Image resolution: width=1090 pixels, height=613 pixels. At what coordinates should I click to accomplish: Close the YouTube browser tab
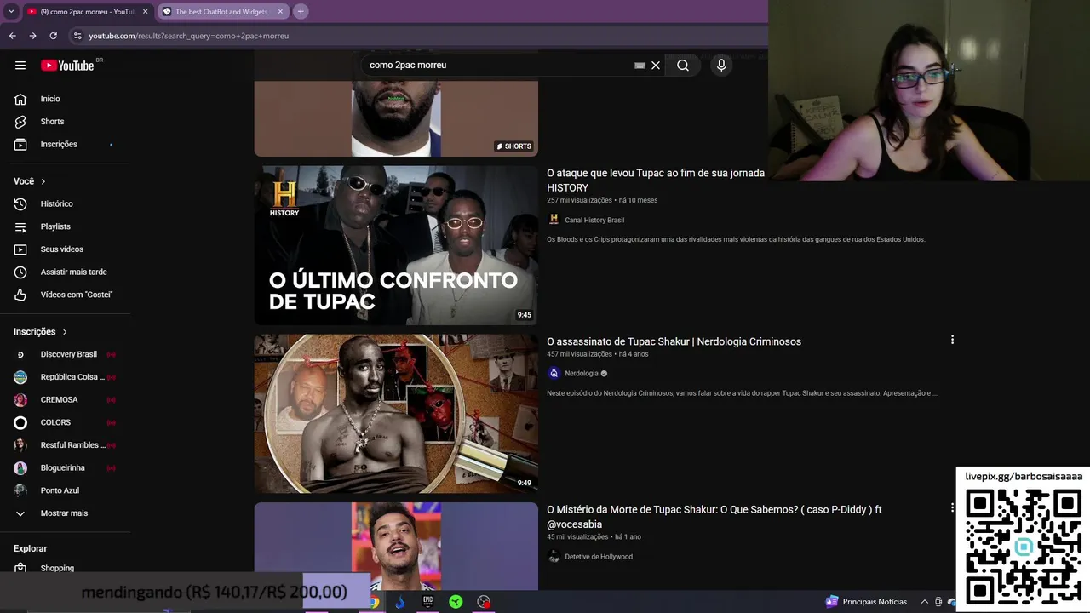(x=145, y=11)
